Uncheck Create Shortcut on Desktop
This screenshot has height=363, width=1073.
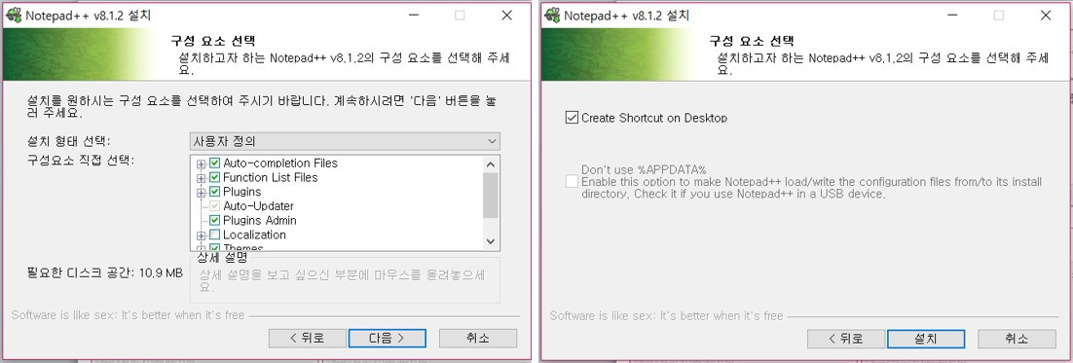tap(572, 118)
